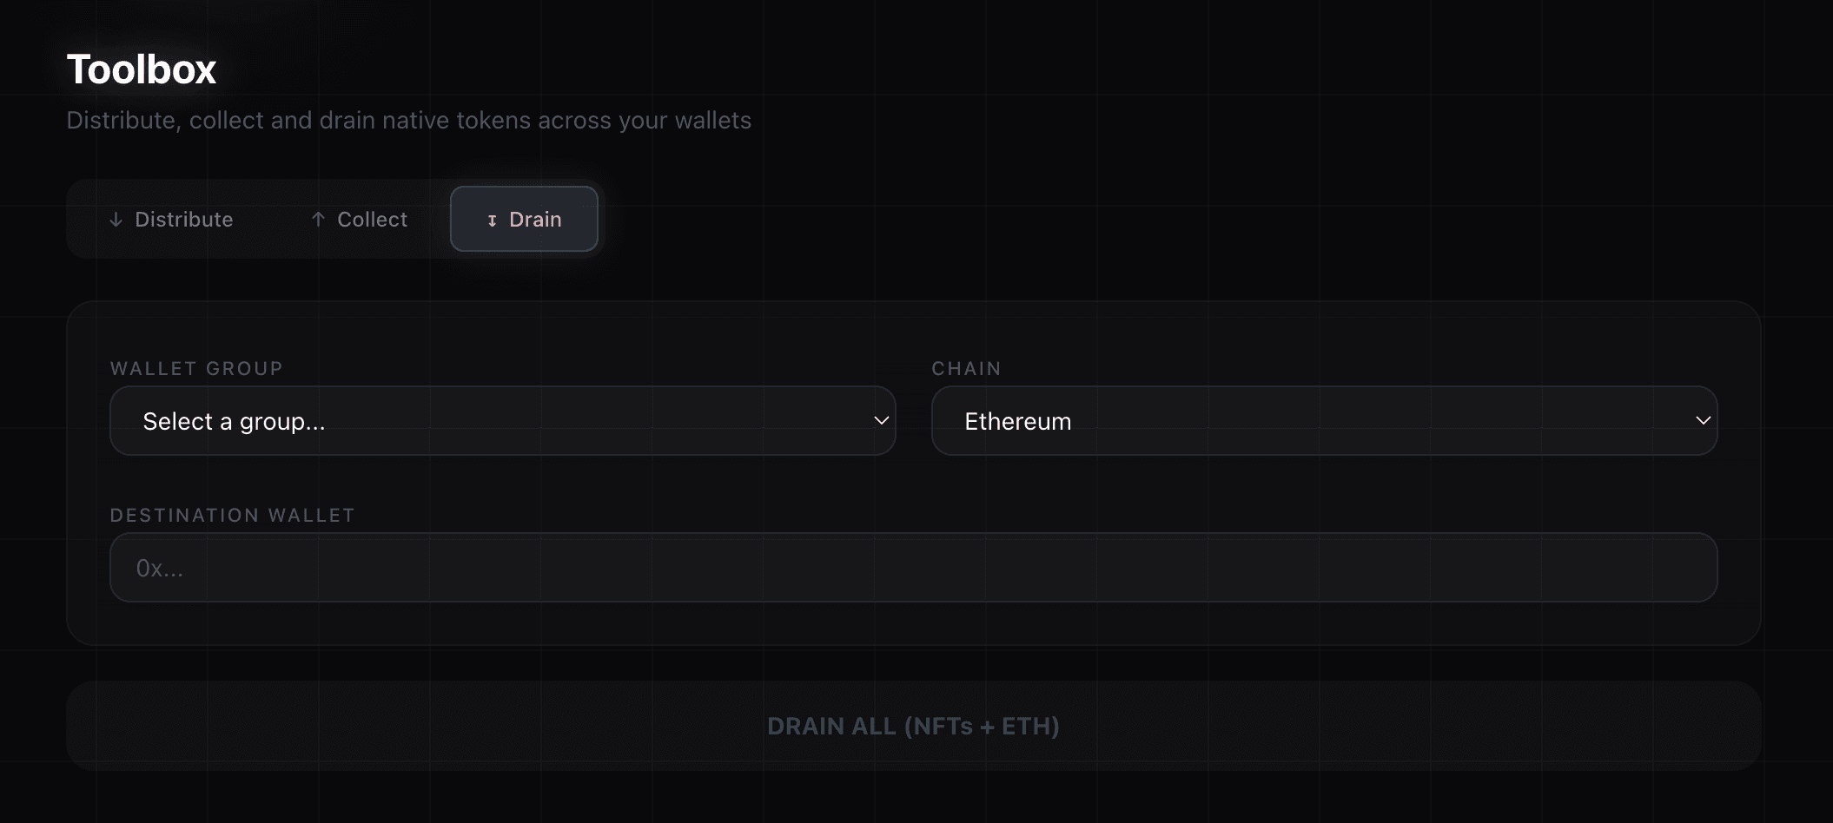Viewport: 1833px width, 823px height.
Task: Click the Toolbox page heading
Action: (x=142, y=69)
